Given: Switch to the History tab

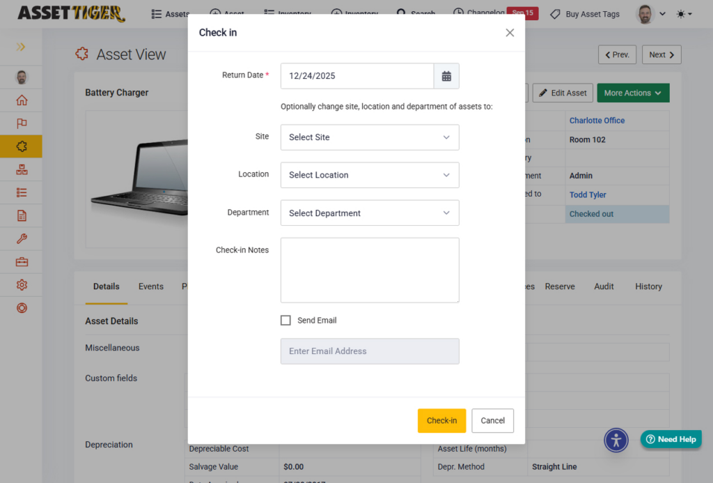Looking at the screenshot, I should click(x=648, y=286).
